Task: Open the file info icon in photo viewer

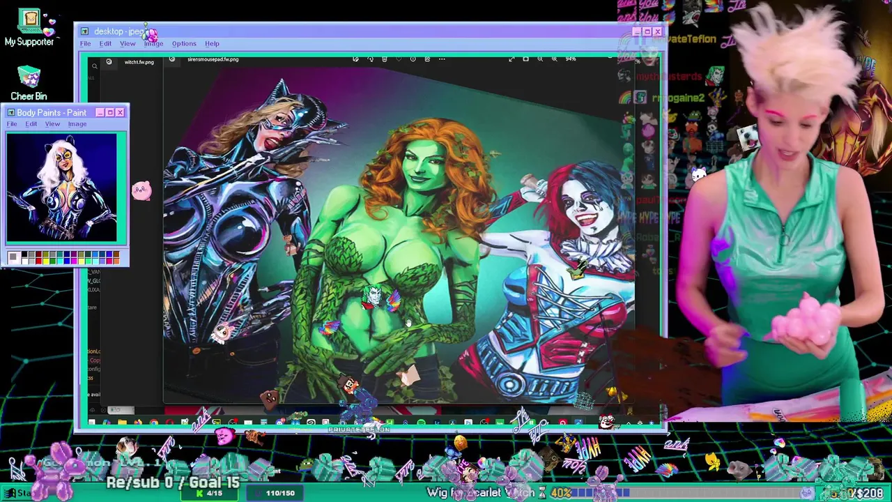Action: (413, 59)
